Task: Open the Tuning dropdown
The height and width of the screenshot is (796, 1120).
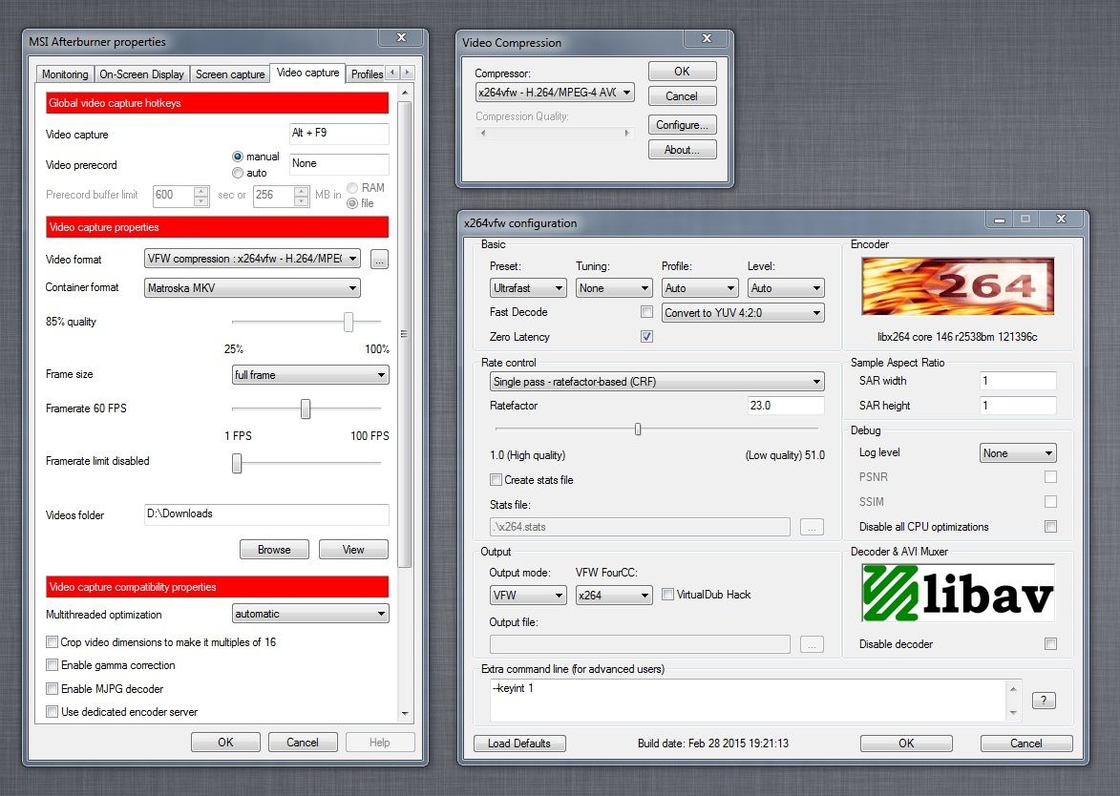Action: [x=614, y=287]
